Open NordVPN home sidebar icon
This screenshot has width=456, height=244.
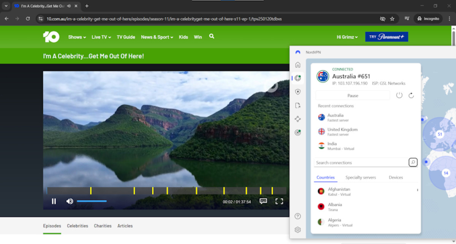tap(298, 65)
